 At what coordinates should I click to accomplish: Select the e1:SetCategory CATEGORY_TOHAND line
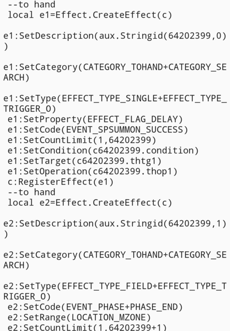click(x=115, y=67)
